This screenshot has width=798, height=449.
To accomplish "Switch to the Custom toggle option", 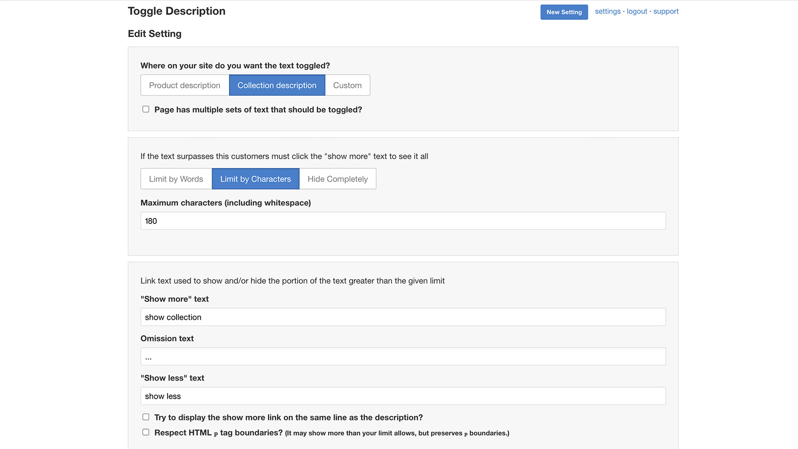I will [x=347, y=85].
